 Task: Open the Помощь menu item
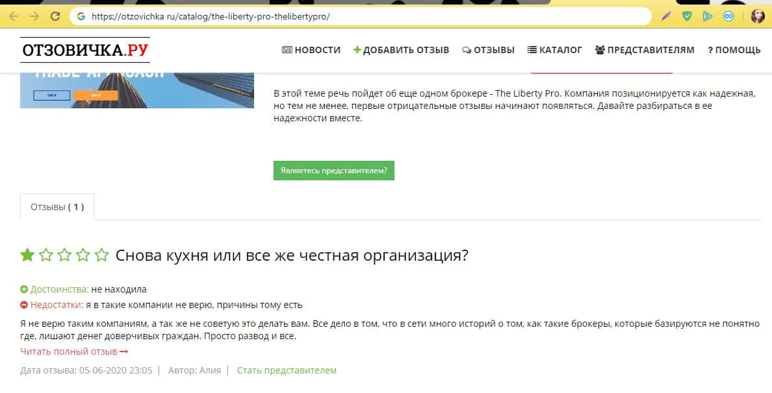[734, 50]
